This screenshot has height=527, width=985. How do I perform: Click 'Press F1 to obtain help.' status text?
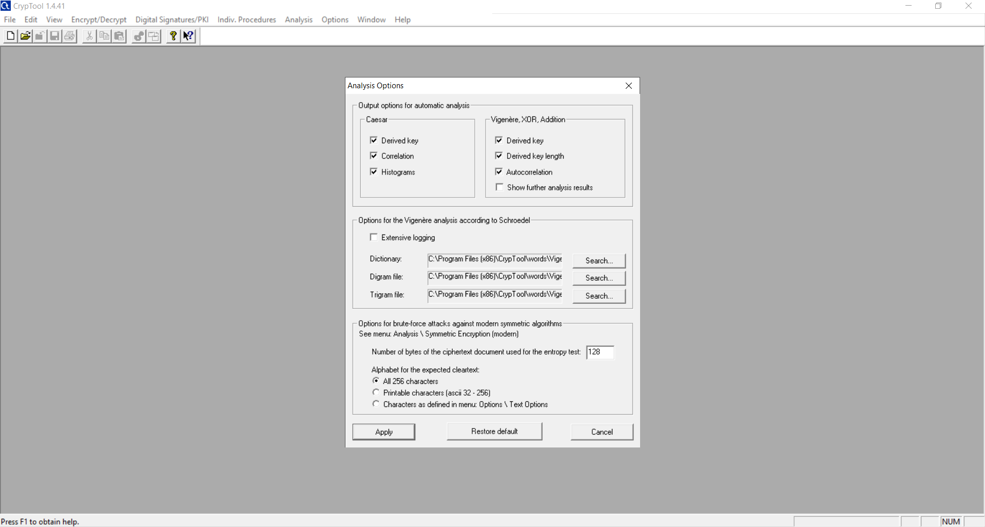coord(40,521)
